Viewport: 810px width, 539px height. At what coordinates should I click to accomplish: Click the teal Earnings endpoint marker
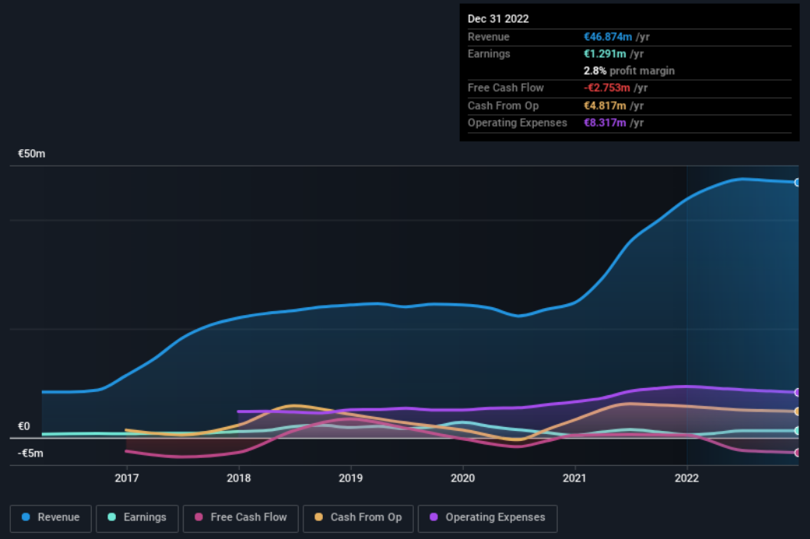click(x=797, y=431)
